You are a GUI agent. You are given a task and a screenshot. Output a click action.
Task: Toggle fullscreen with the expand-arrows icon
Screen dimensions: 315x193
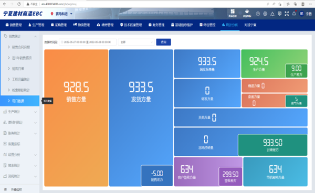click(287, 14)
